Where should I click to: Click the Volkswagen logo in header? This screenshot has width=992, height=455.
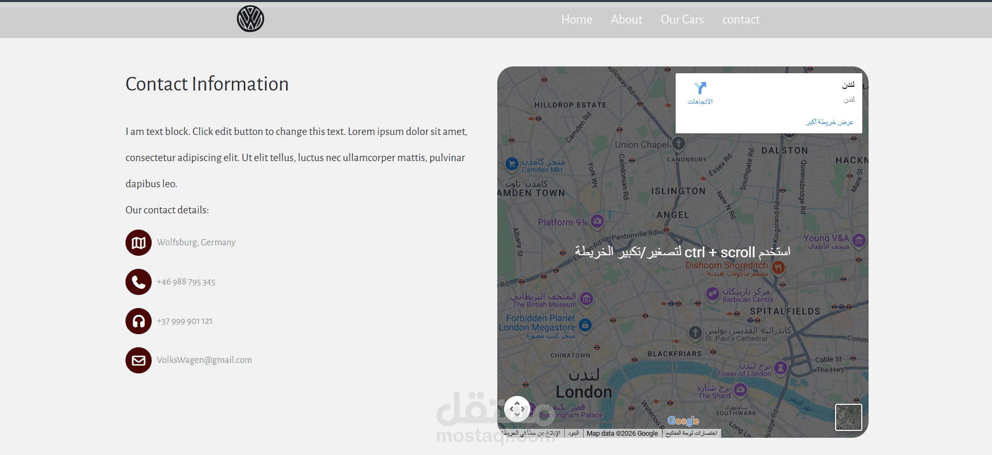pos(250,19)
